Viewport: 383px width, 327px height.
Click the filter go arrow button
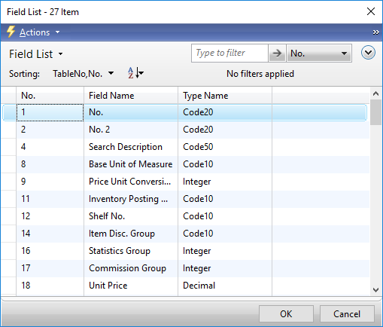coord(277,53)
